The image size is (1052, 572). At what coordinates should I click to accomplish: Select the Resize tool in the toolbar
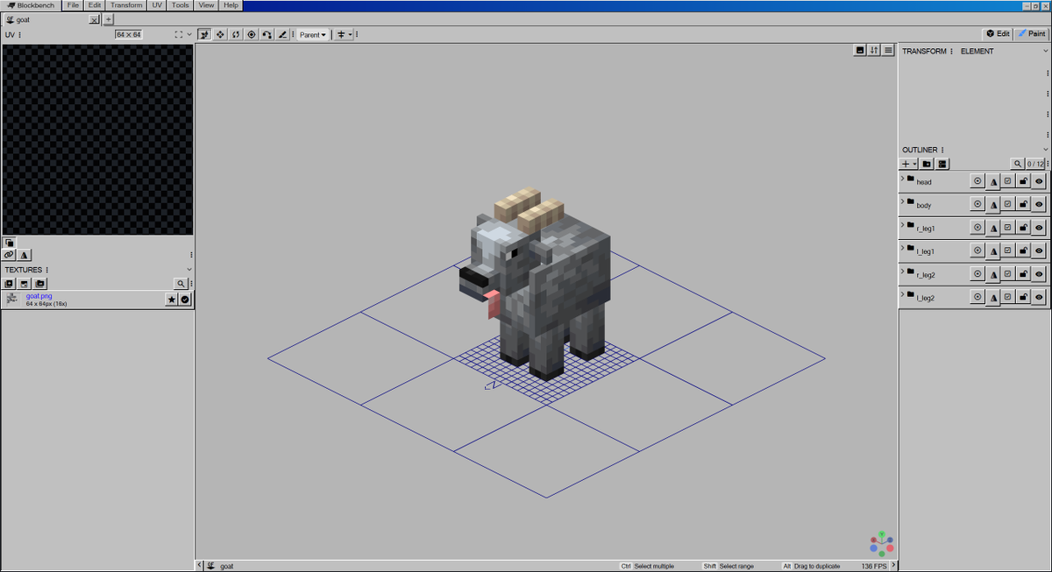220,34
